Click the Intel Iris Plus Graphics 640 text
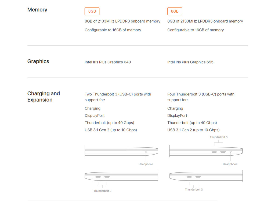The height and width of the screenshot is (202, 275). (x=108, y=62)
